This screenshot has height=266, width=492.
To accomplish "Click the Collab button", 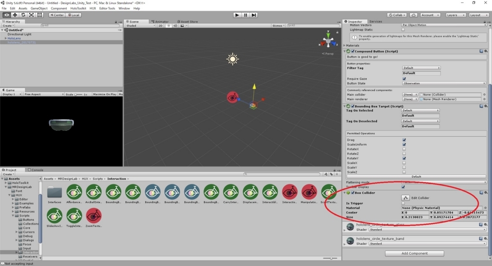I will click(397, 15).
